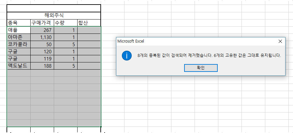Select the cell containing 120
This screenshot has height=133, width=293.
pyautogui.click(x=42, y=51)
